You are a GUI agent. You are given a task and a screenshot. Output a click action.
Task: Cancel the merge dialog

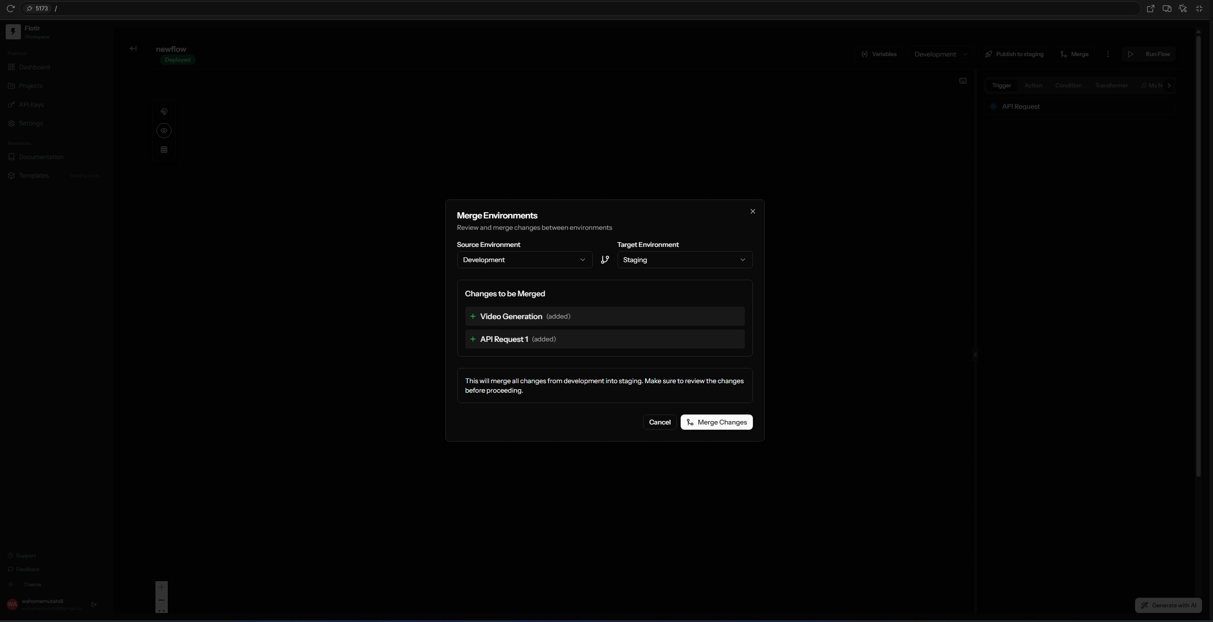tap(659, 422)
